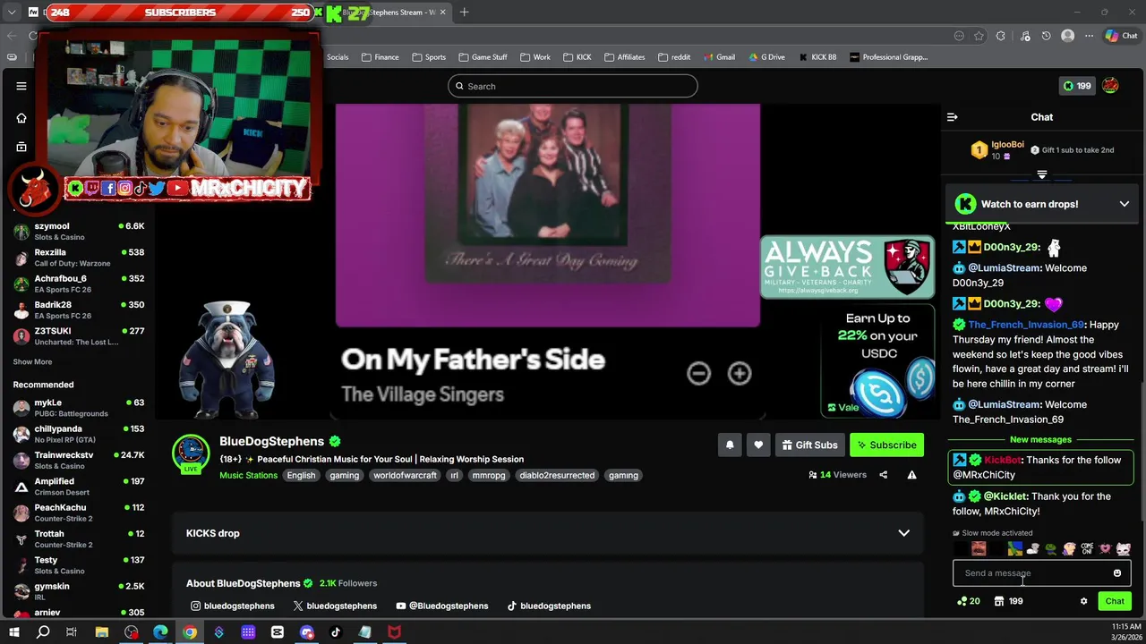This screenshot has width=1146, height=644.
Task: Open Windows Start menu
Action: tap(14, 632)
